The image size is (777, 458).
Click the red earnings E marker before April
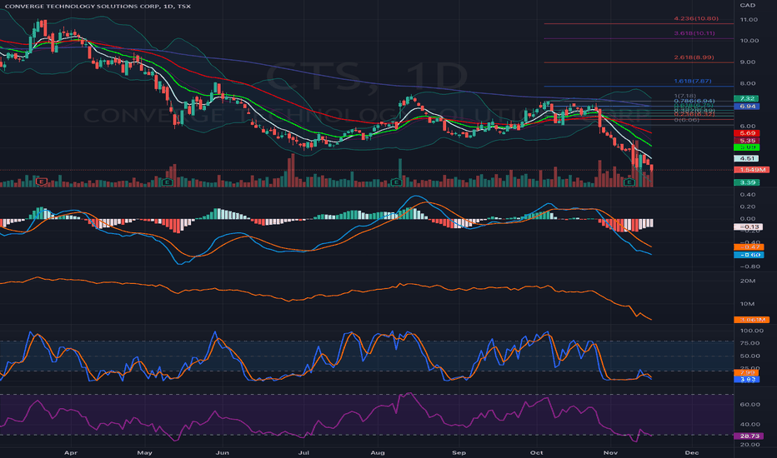click(x=41, y=182)
